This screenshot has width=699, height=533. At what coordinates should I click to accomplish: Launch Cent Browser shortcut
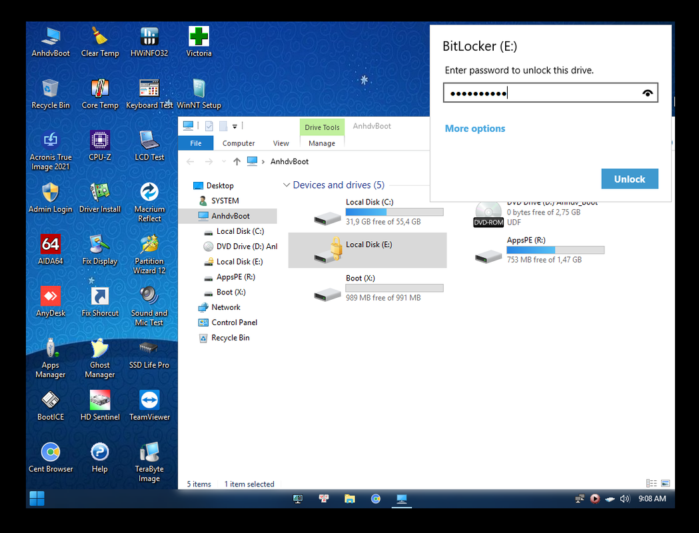point(51,458)
